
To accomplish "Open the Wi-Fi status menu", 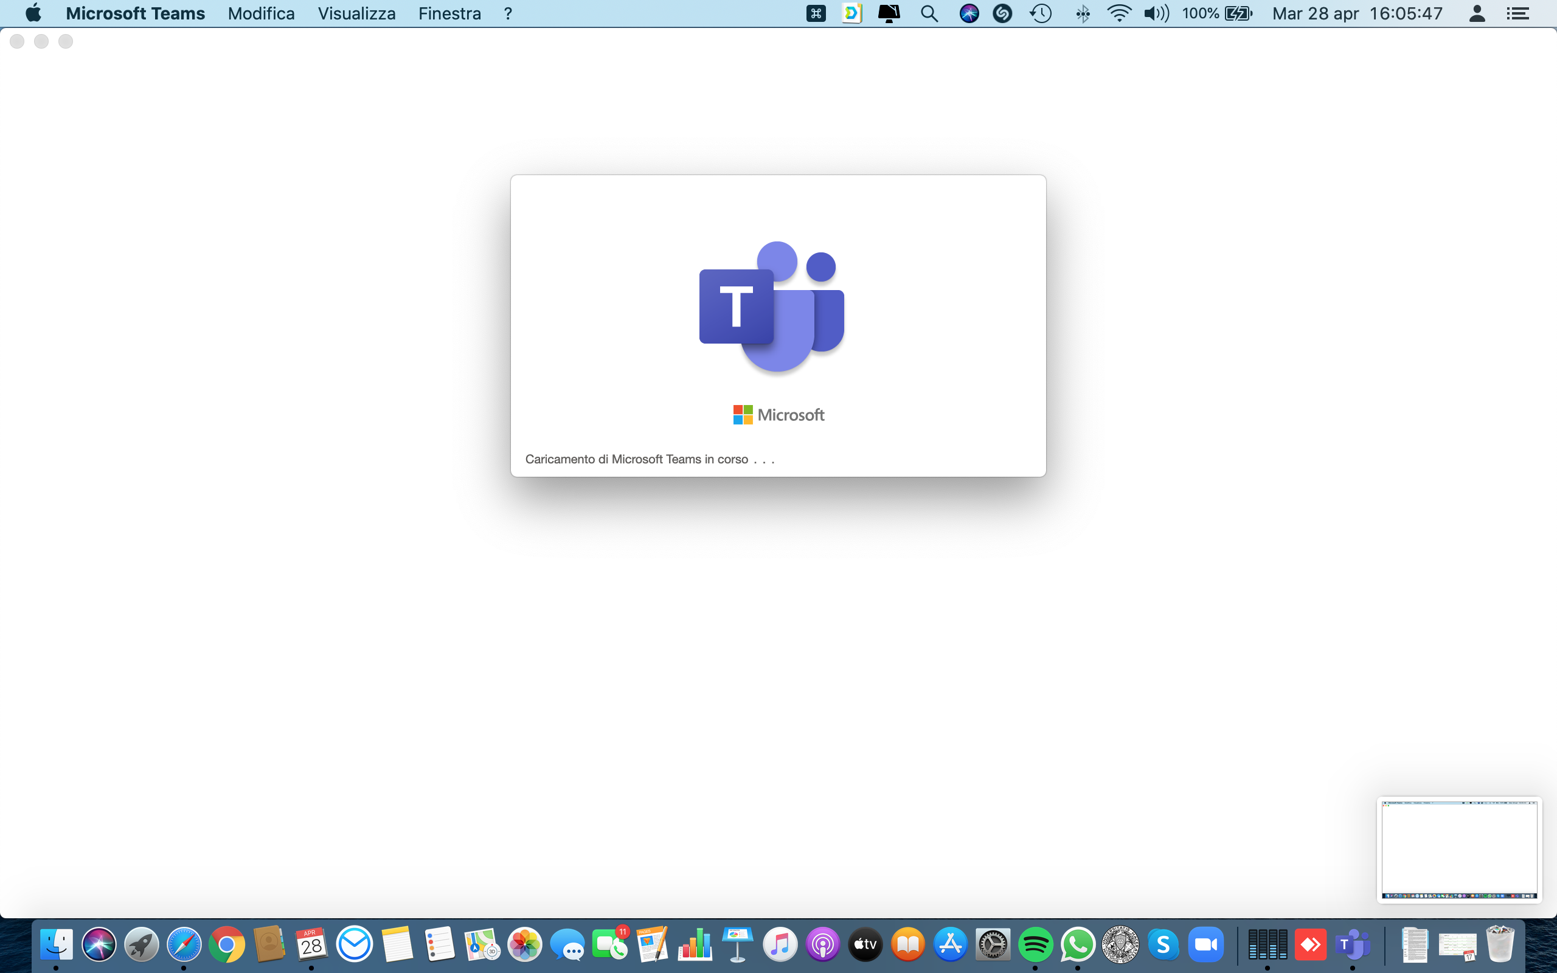I will point(1120,13).
